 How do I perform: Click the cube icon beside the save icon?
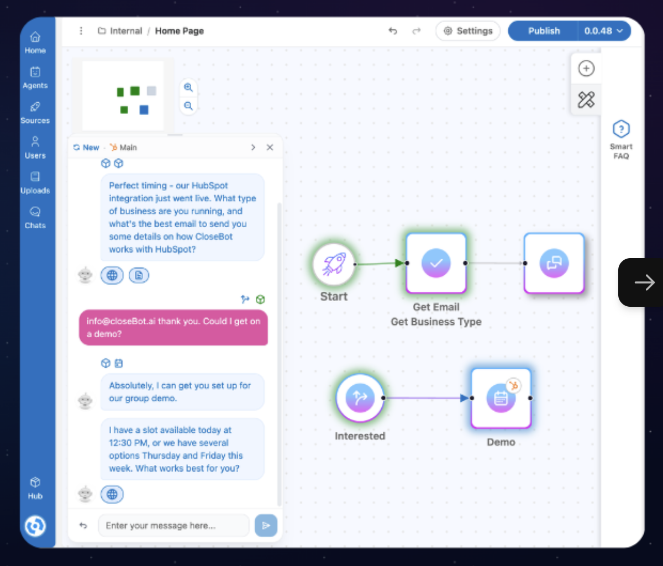click(x=106, y=363)
